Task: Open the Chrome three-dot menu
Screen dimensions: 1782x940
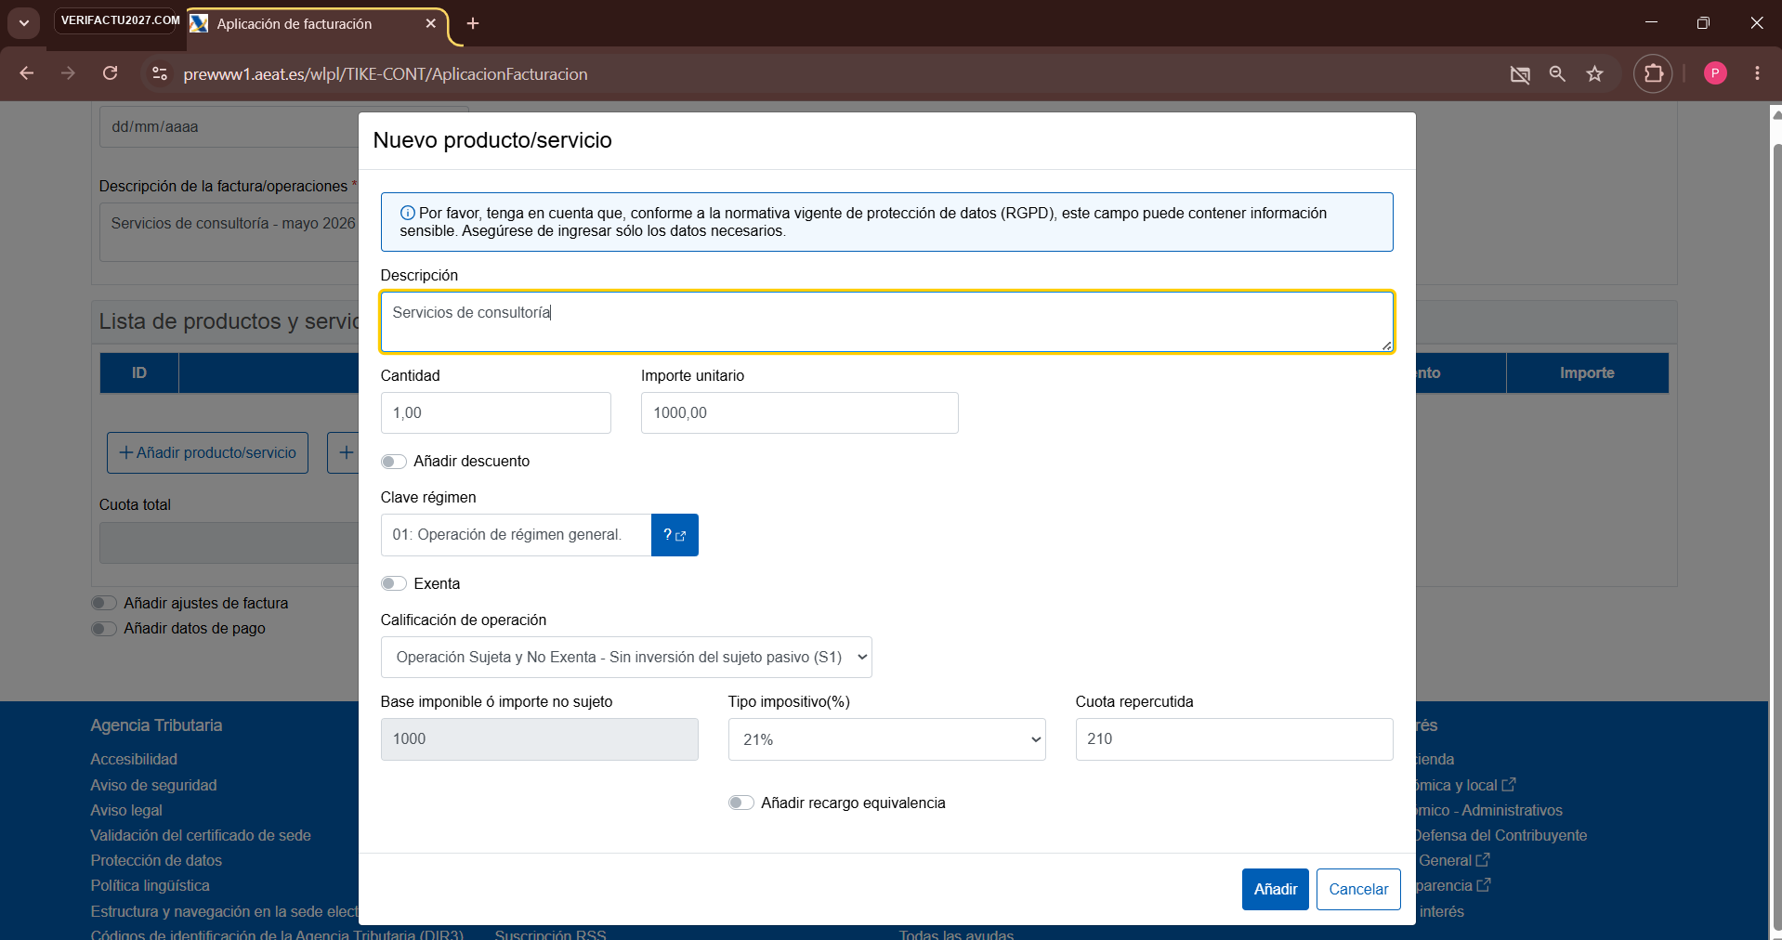Action: point(1757,73)
